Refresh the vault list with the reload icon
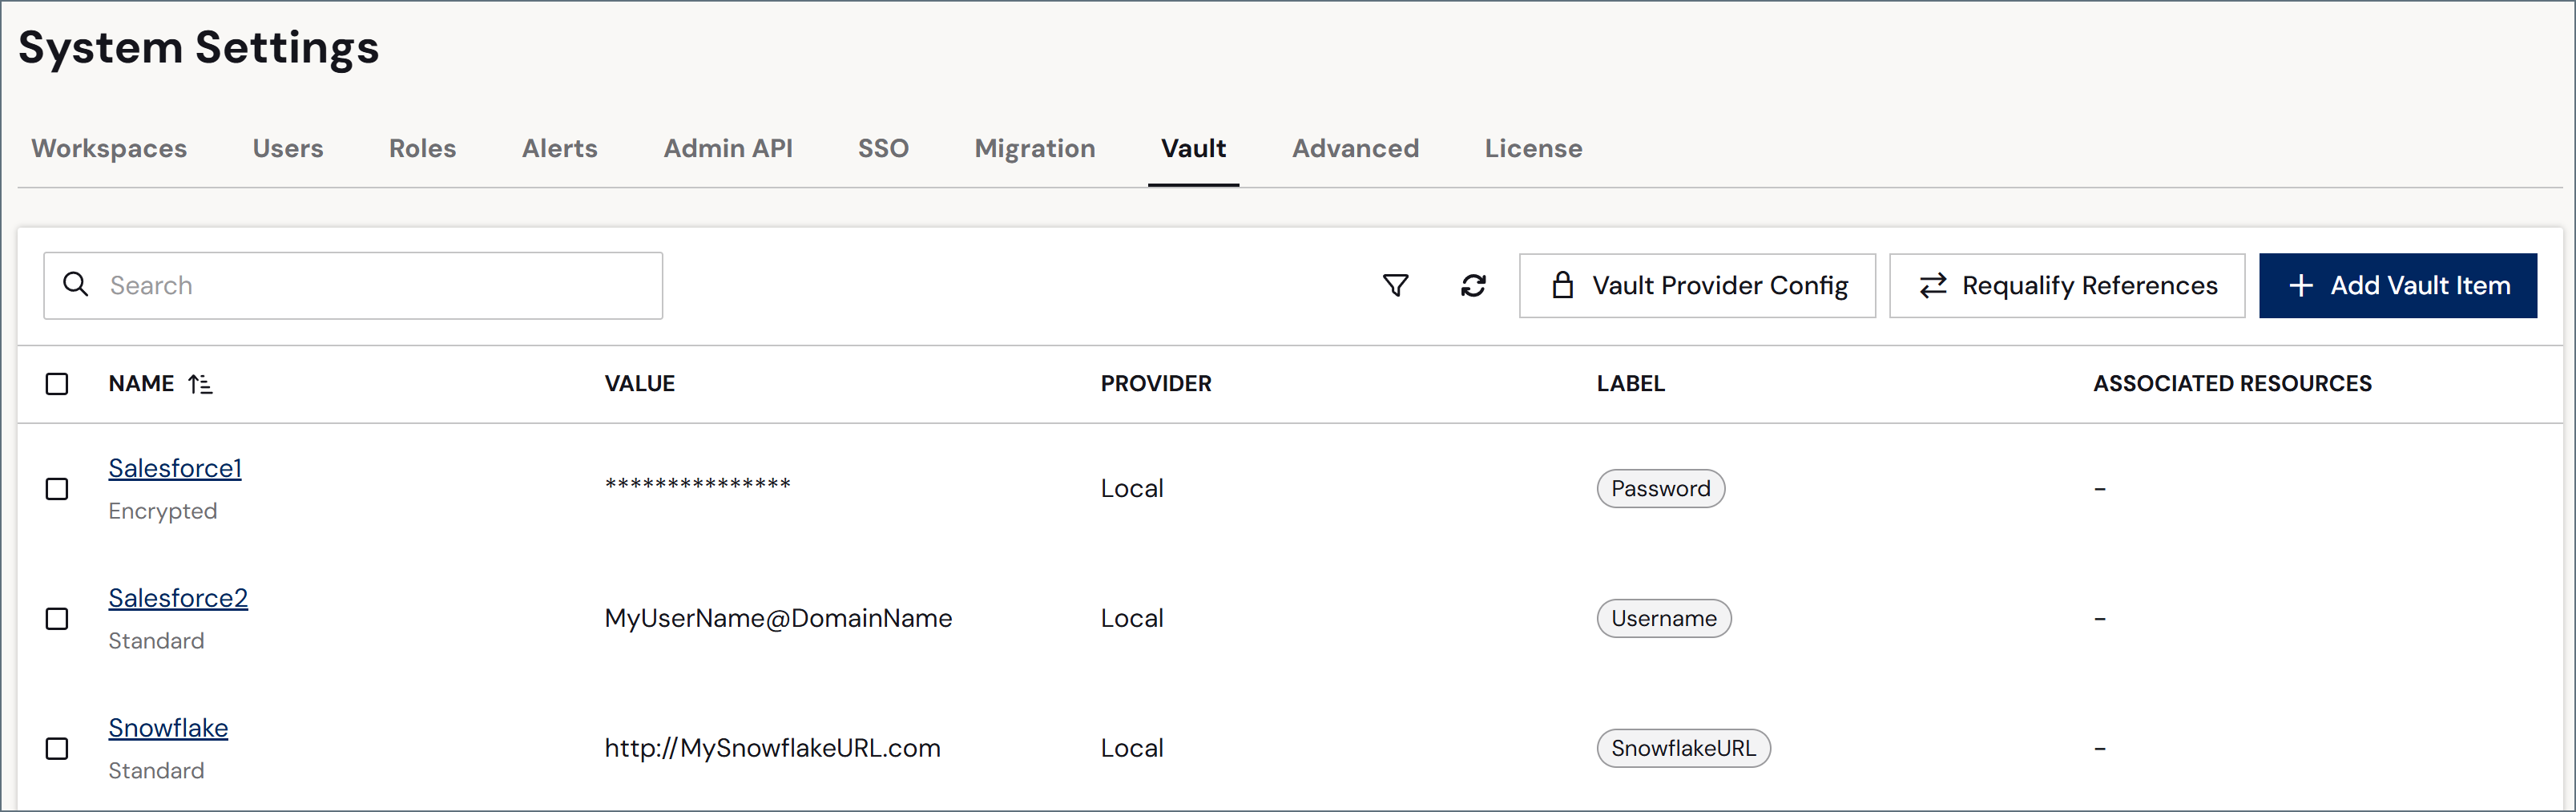 tap(1473, 286)
